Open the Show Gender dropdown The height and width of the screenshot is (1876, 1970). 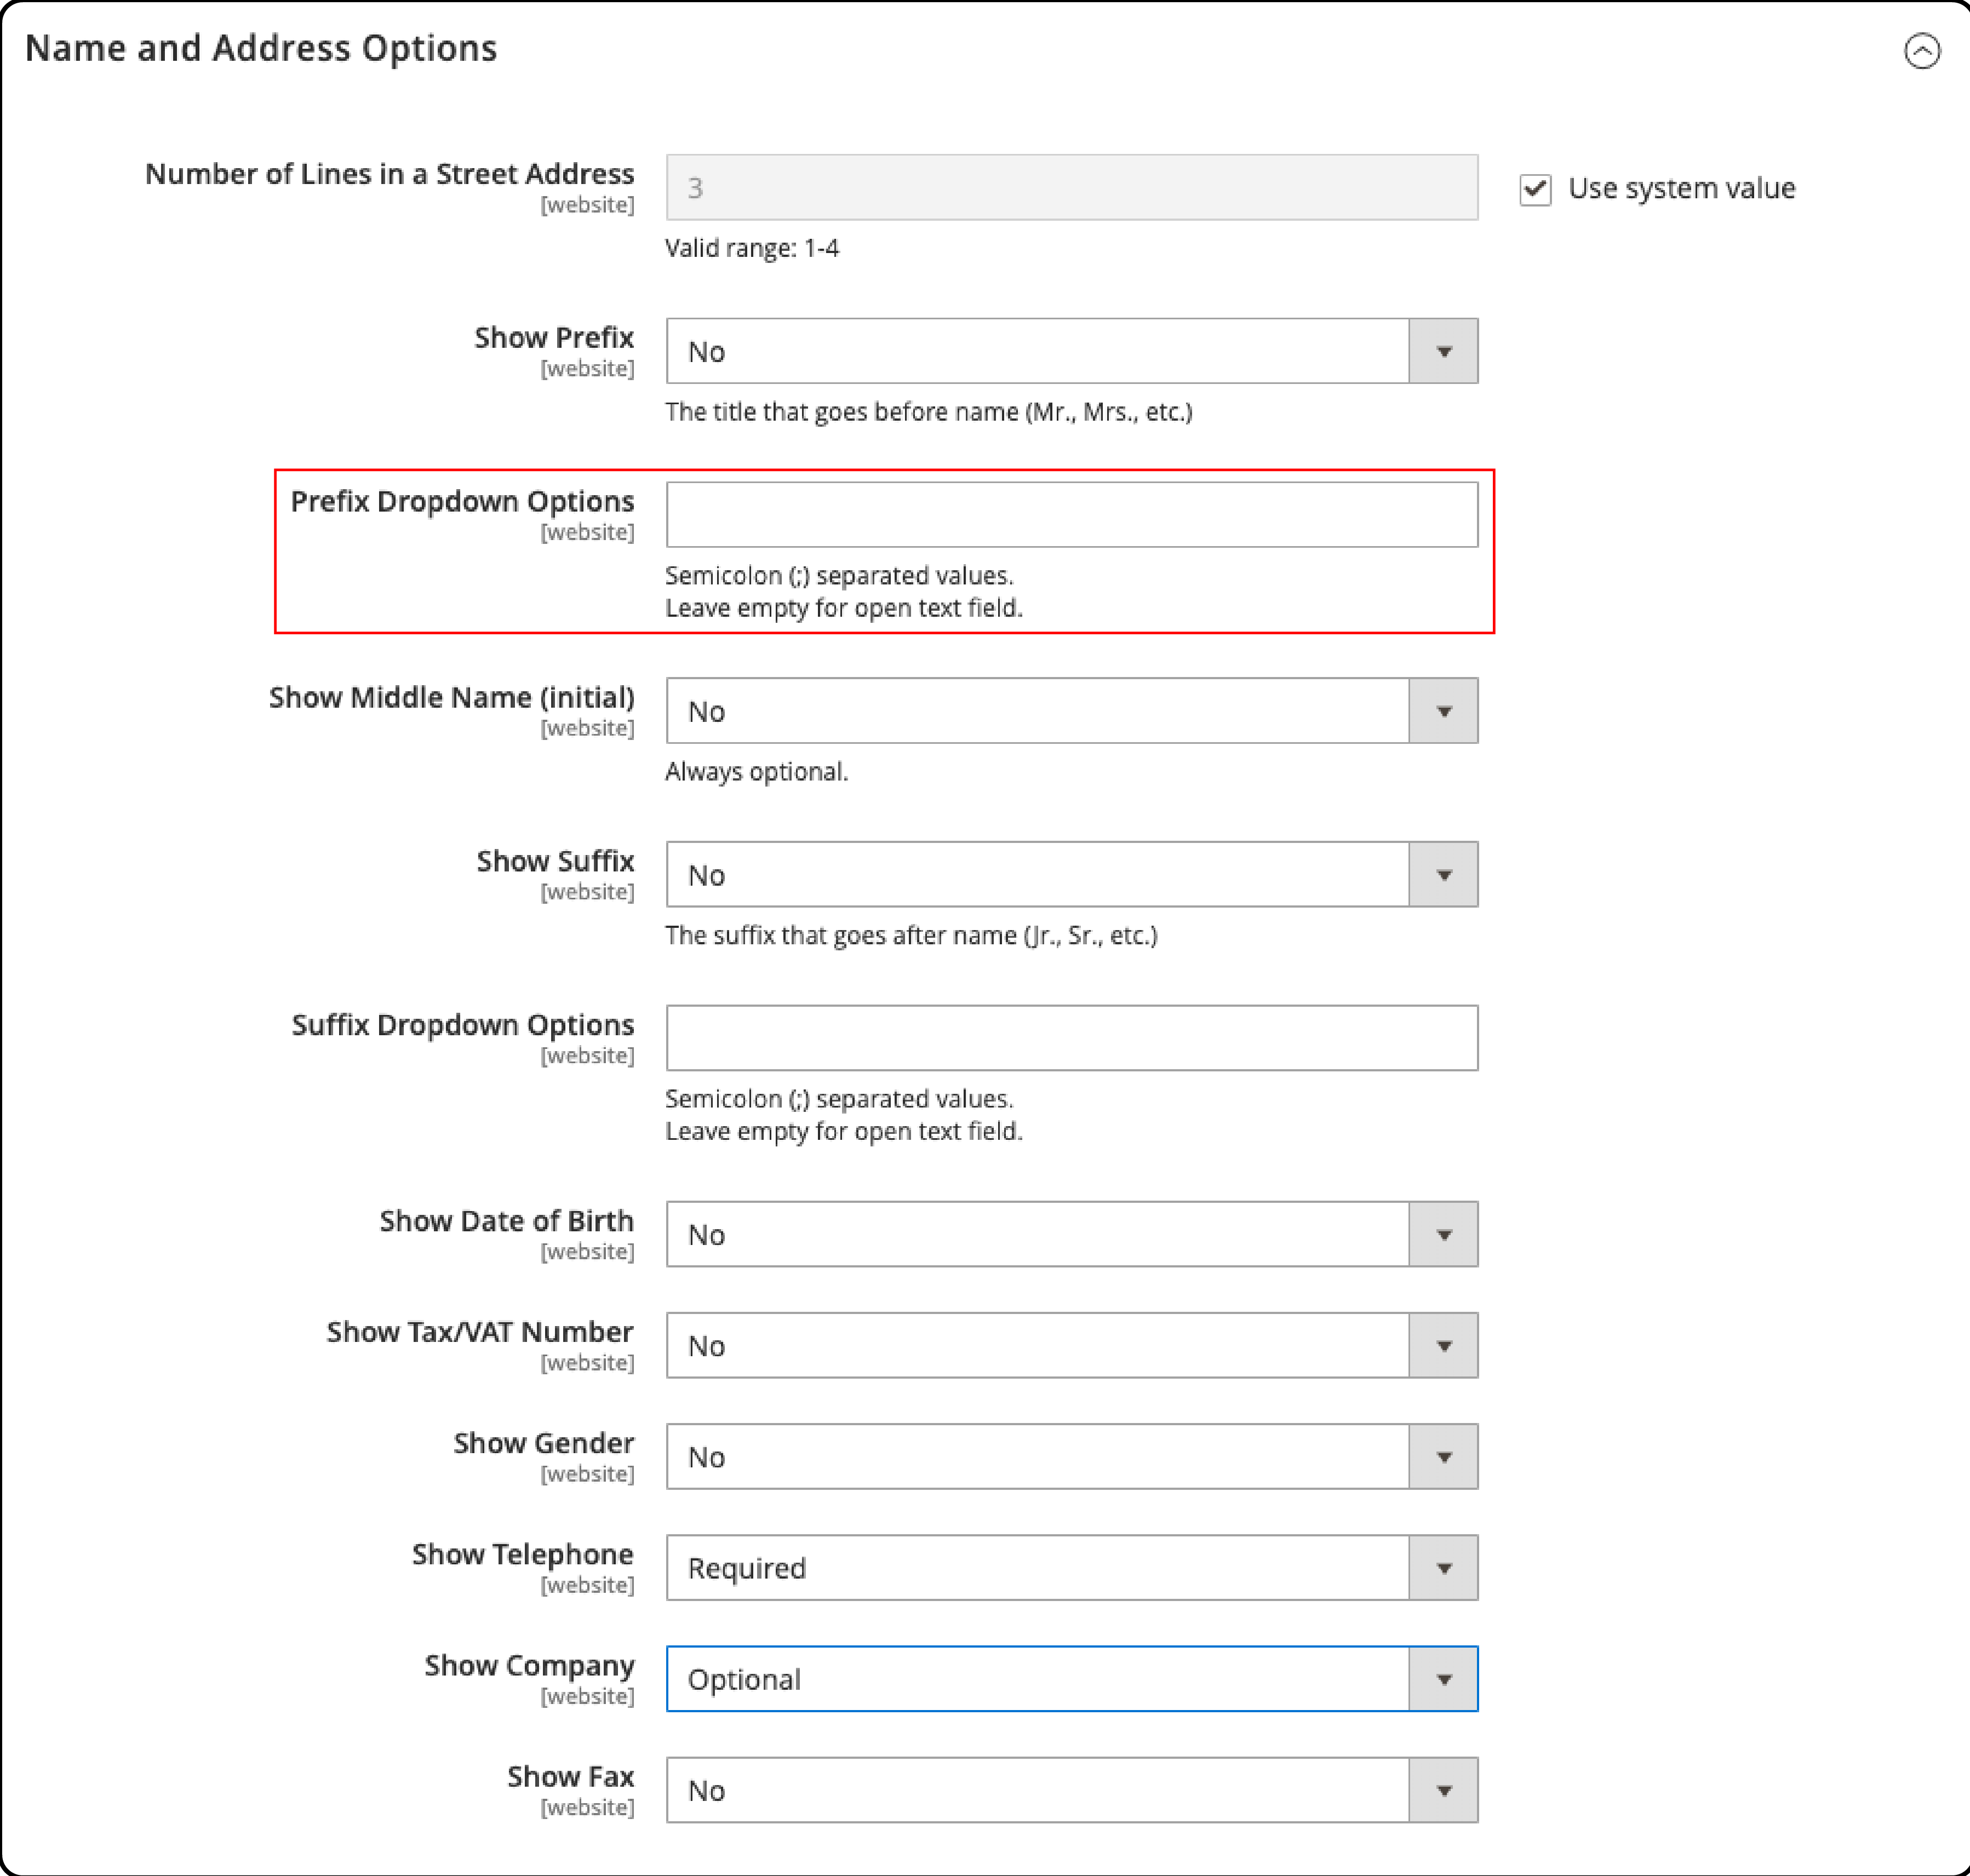click(1072, 1456)
